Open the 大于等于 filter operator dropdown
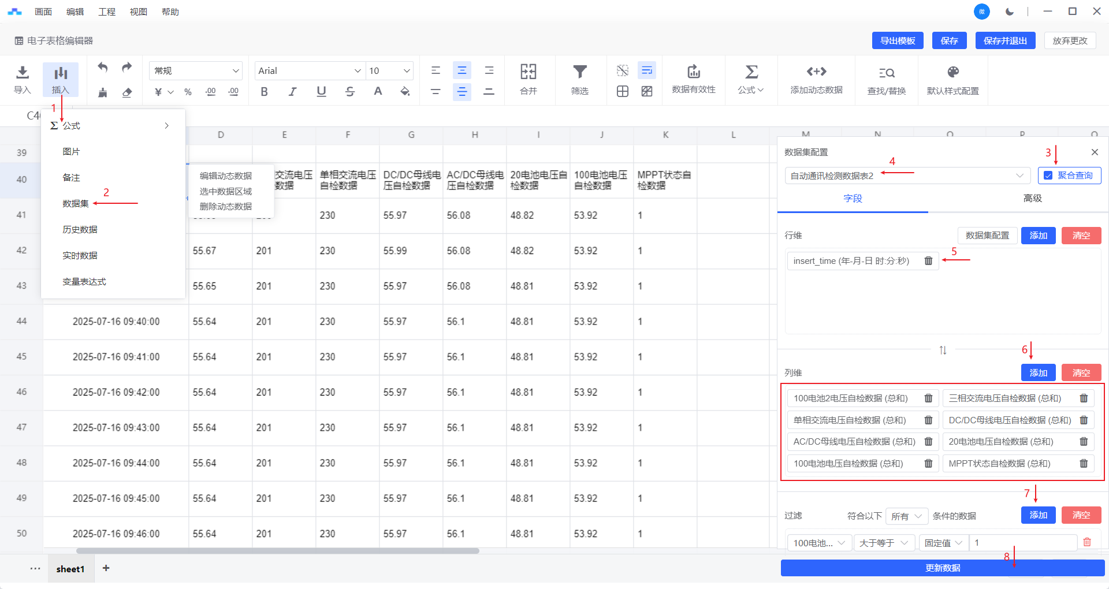This screenshot has width=1109, height=589. [x=884, y=543]
